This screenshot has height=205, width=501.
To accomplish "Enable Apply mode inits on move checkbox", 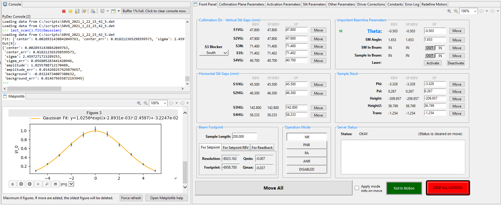I will (x=357, y=188).
